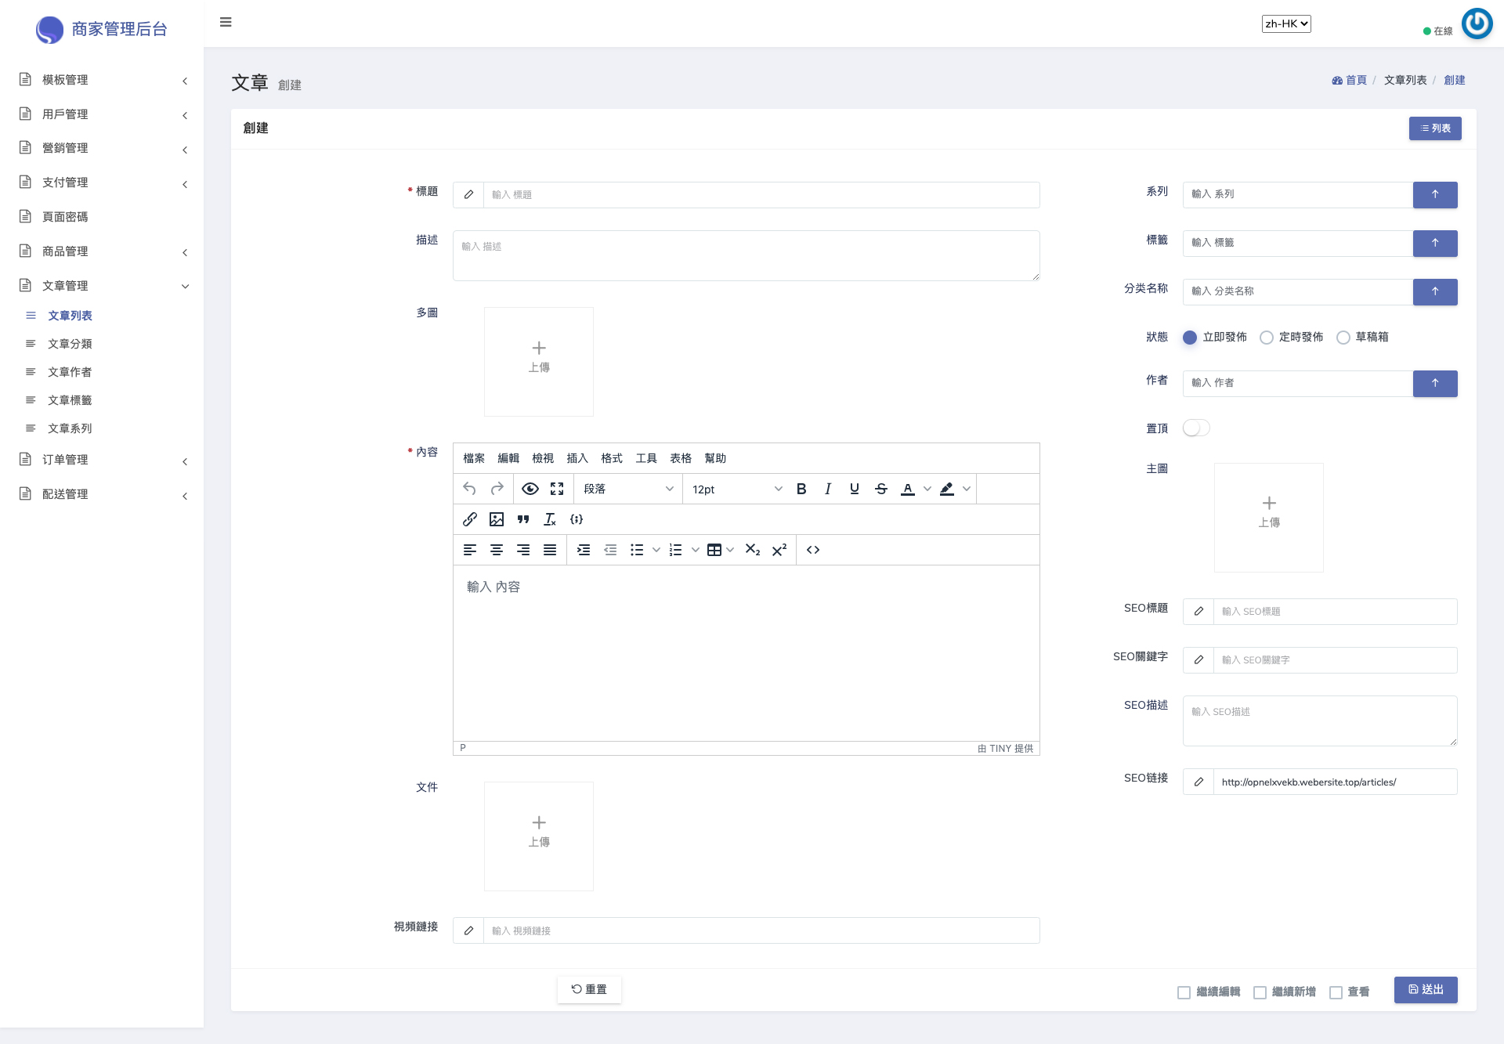1504x1044 pixels.
Task: Click the fullscreen icon in the editor toolbar
Action: click(x=557, y=489)
